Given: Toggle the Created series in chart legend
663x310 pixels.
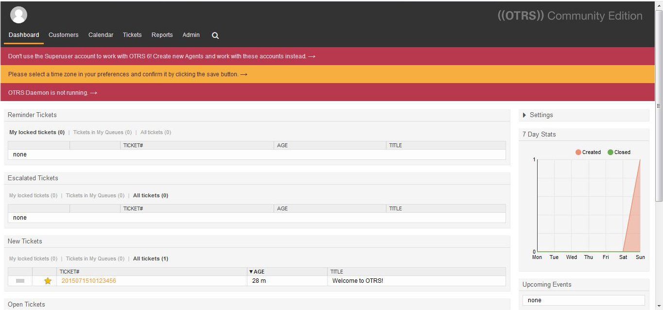Looking at the screenshot, I should (x=588, y=152).
